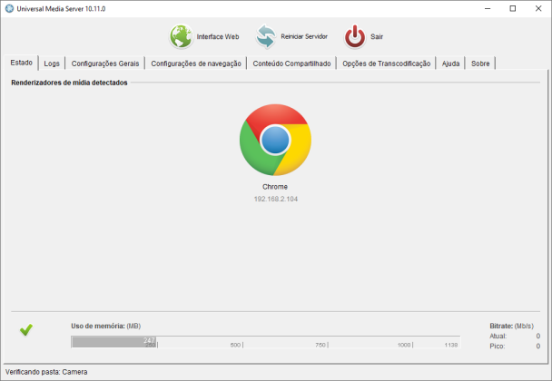
Task: Click the Pico bitrate value
Action: pos(537,347)
